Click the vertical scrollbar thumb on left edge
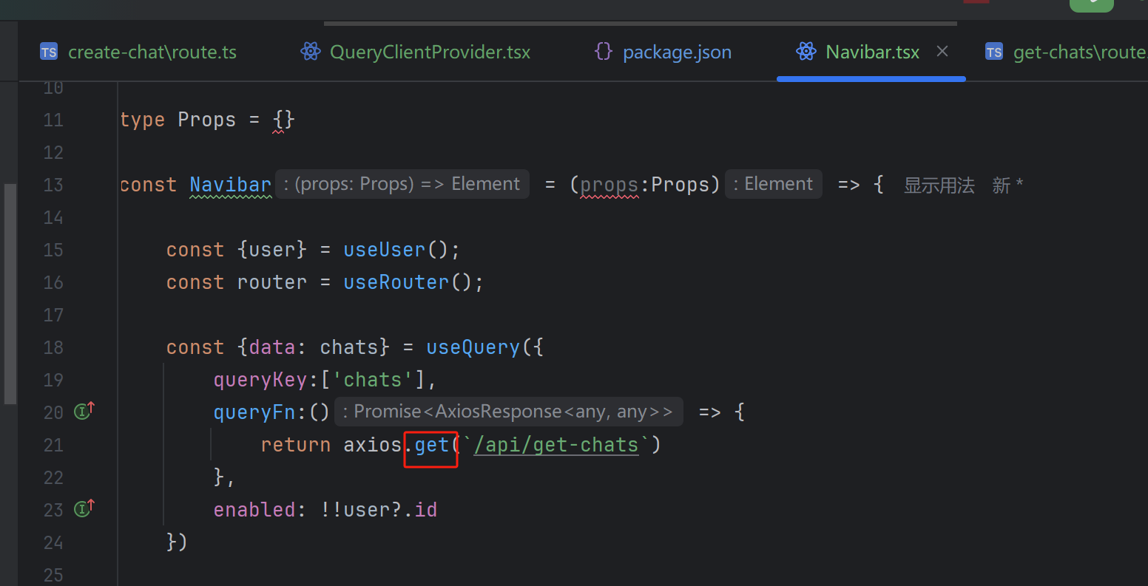This screenshot has height=586, width=1148. coord(10,293)
